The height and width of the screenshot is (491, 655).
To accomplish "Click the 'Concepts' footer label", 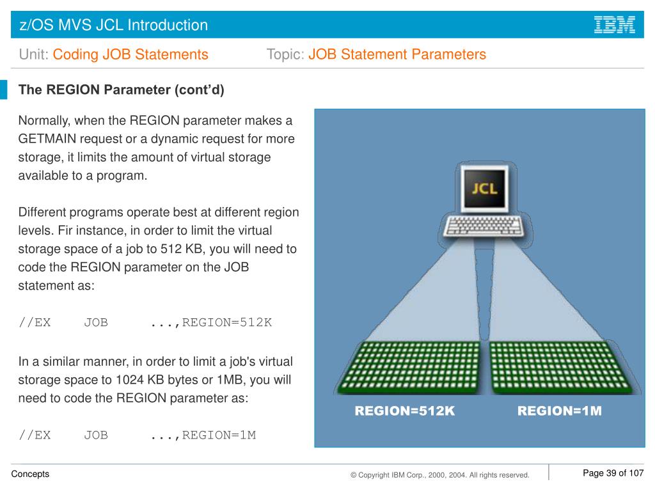I will (x=30, y=474).
